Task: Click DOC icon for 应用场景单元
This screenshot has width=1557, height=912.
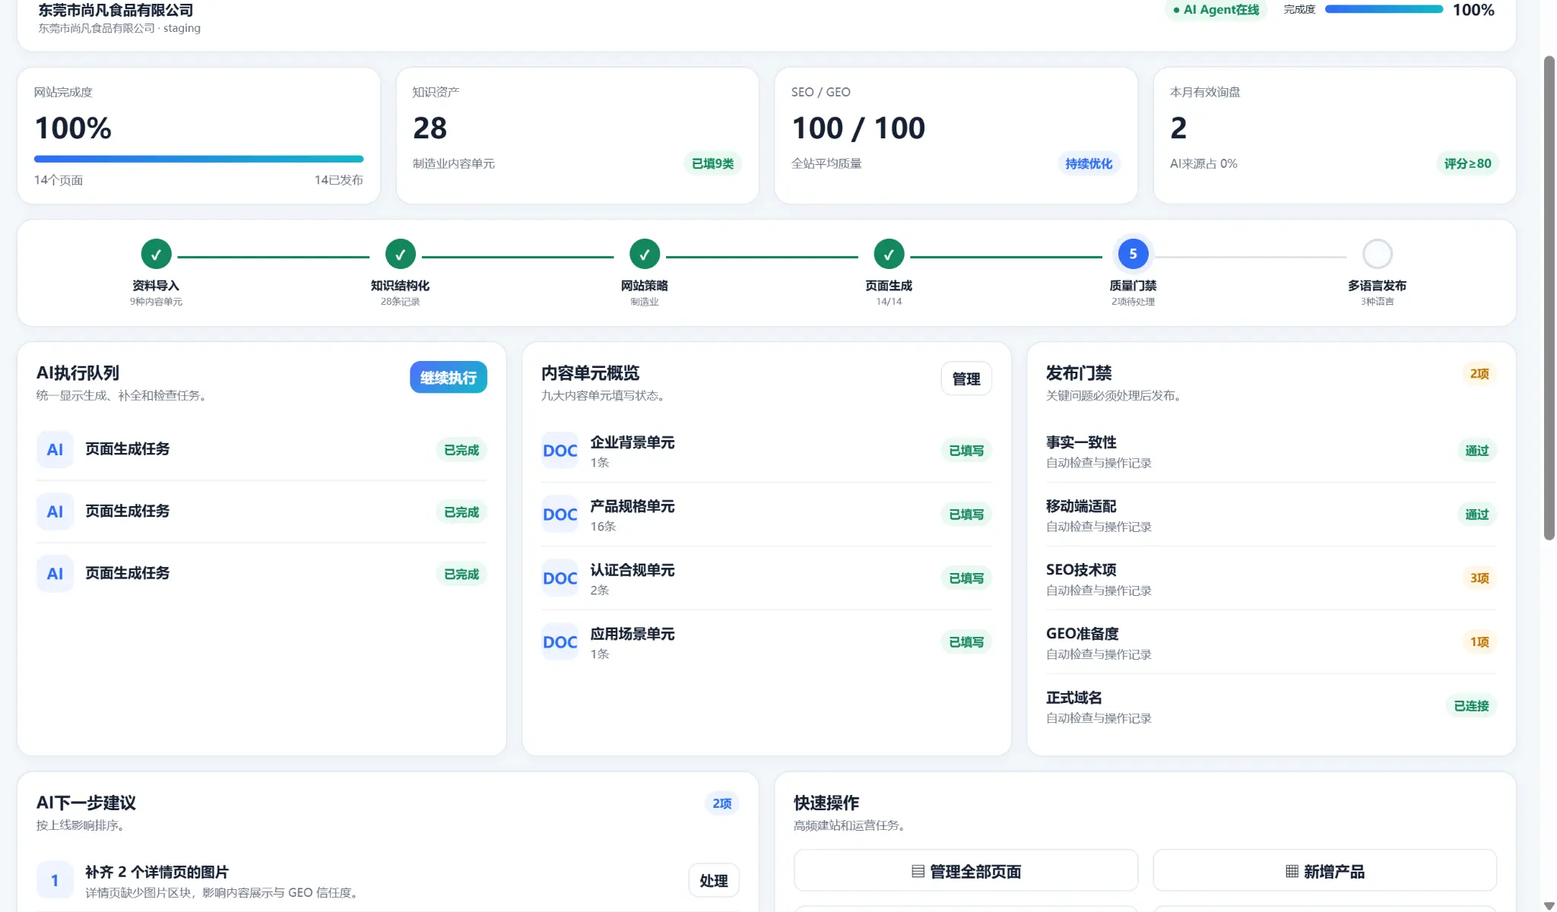Action: pyautogui.click(x=560, y=642)
